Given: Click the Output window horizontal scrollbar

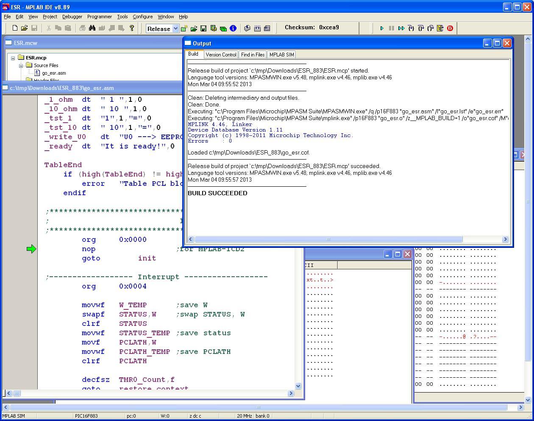Looking at the screenshot, I should coord(328,239).
